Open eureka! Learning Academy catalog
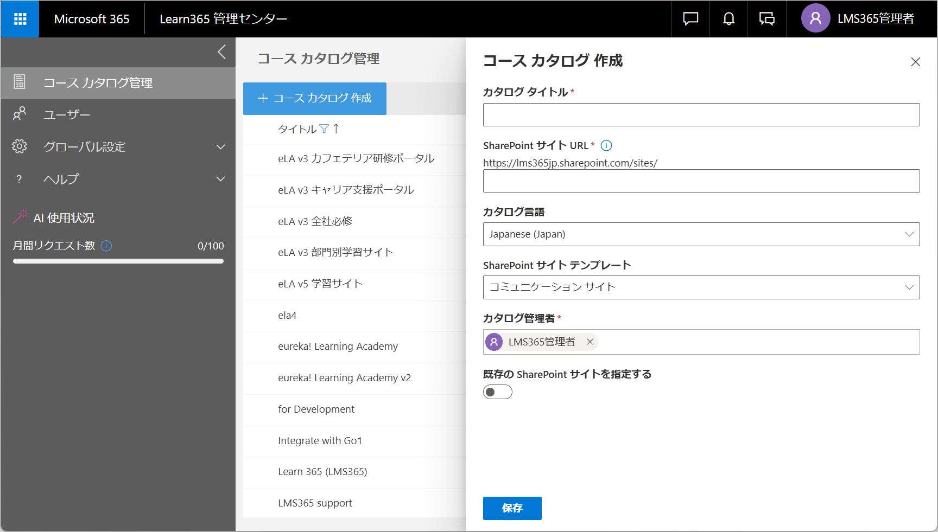 click(x=338, y=347)
